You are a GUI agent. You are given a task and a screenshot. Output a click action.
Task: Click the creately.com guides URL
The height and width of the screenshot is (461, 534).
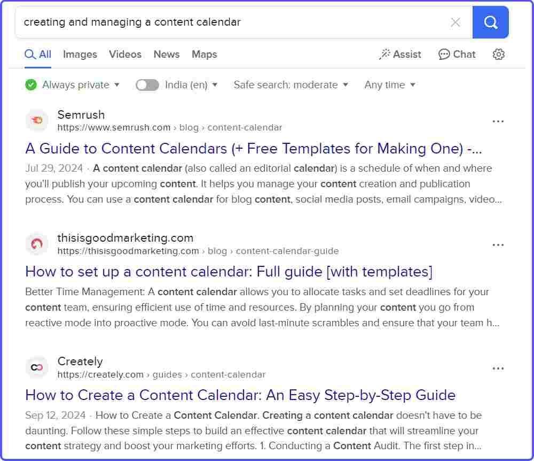[161, 374]
